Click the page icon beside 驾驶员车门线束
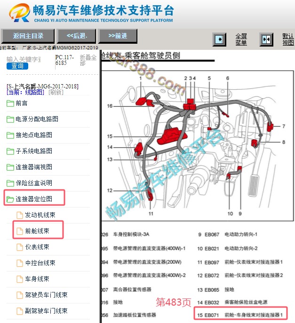The height and width of the screenshot is (323, 295). [20, 295]
